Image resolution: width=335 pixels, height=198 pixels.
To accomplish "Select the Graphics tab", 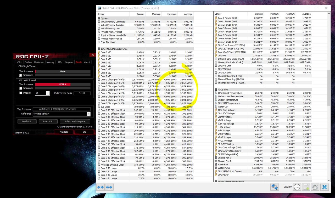I will (x=69, y=62).
